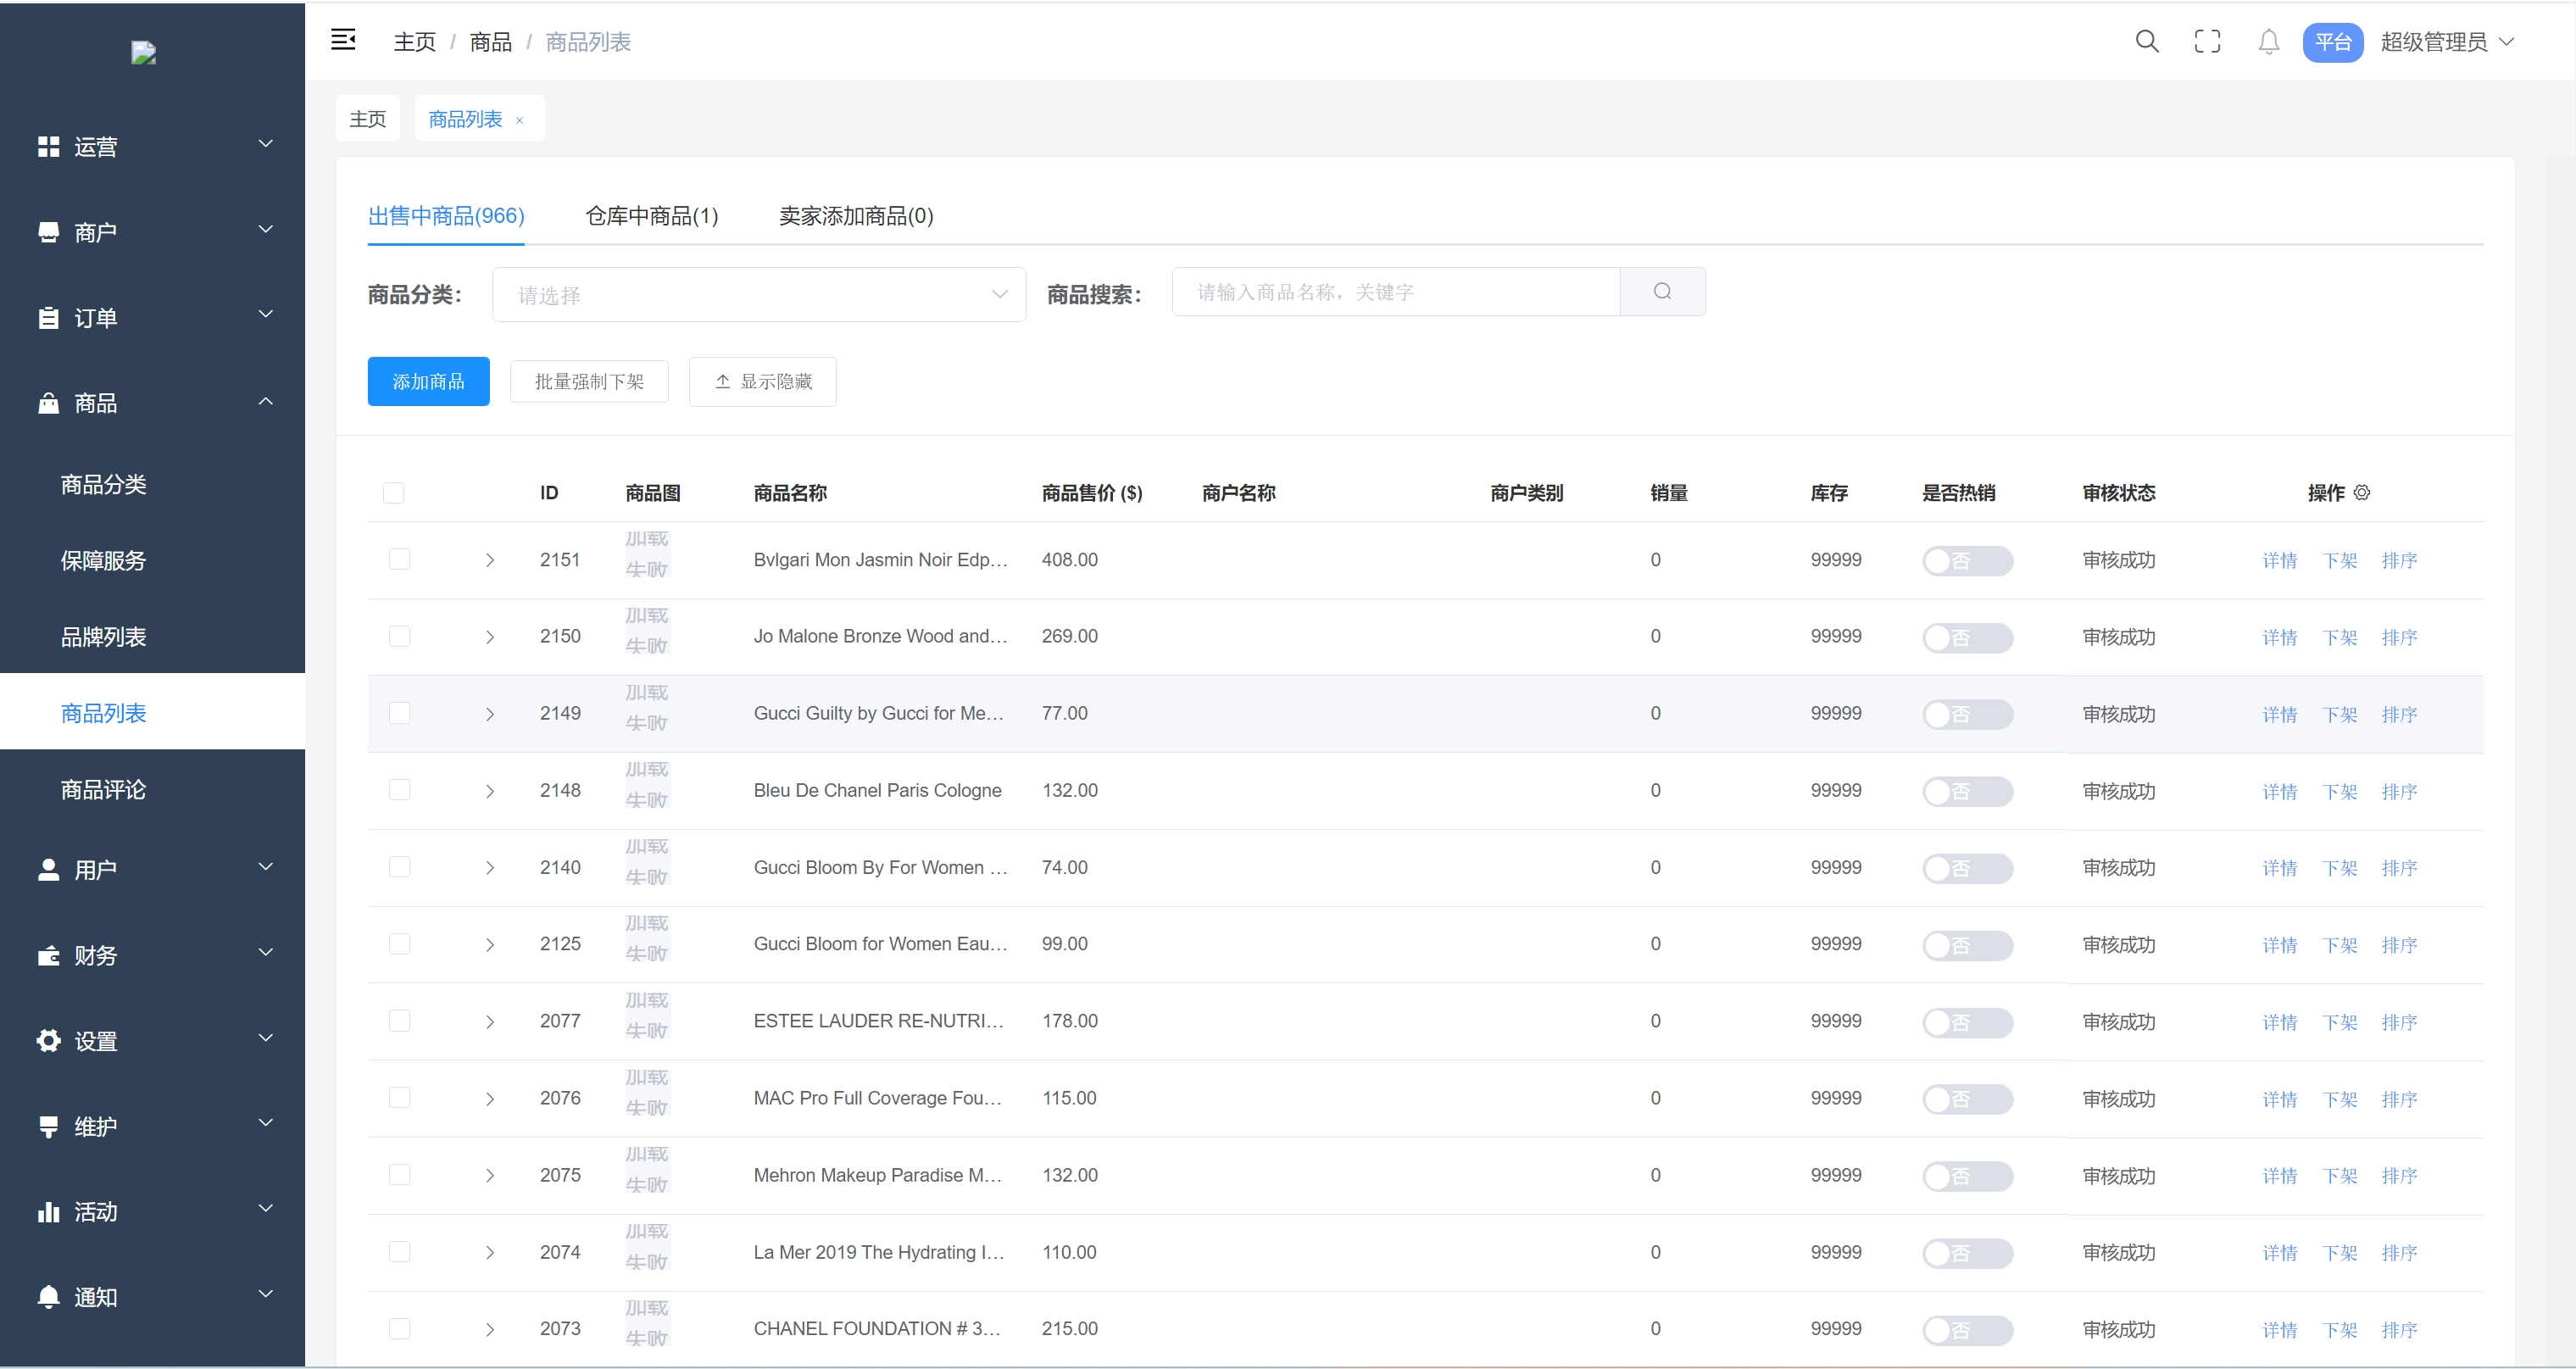Image resolution: width=2576 pixels, height=1369 pixels.
Task: Collapse the sidebar with hamburger icon
Action: click(343, 41)
